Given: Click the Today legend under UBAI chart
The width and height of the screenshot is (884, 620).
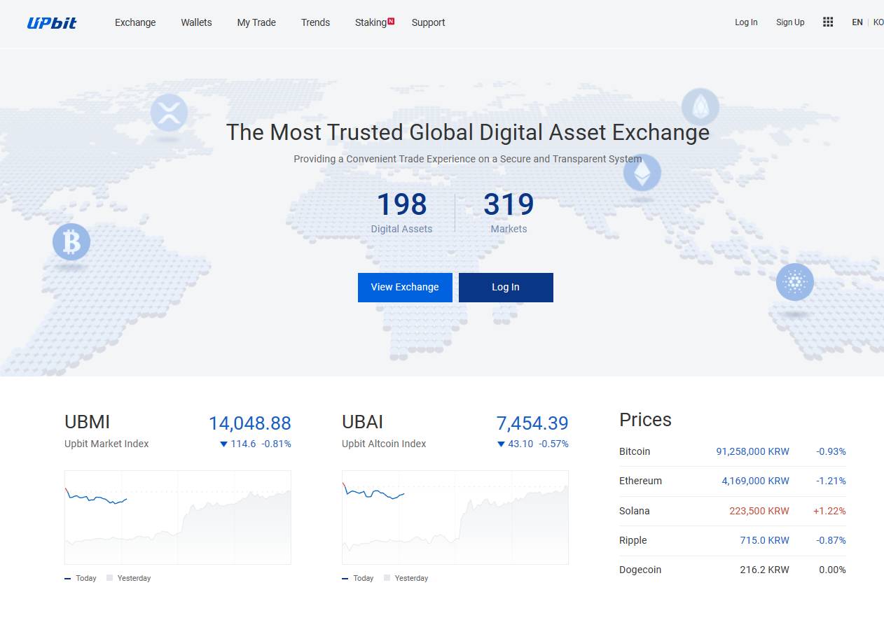Looking at the screenshot, I should 358,578.
